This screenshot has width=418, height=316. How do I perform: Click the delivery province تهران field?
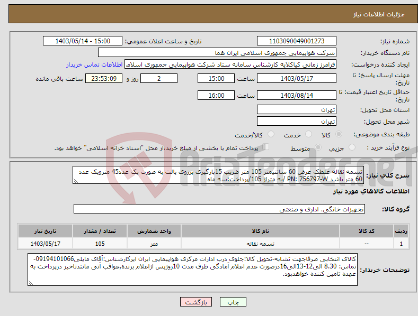pos(297,109)
